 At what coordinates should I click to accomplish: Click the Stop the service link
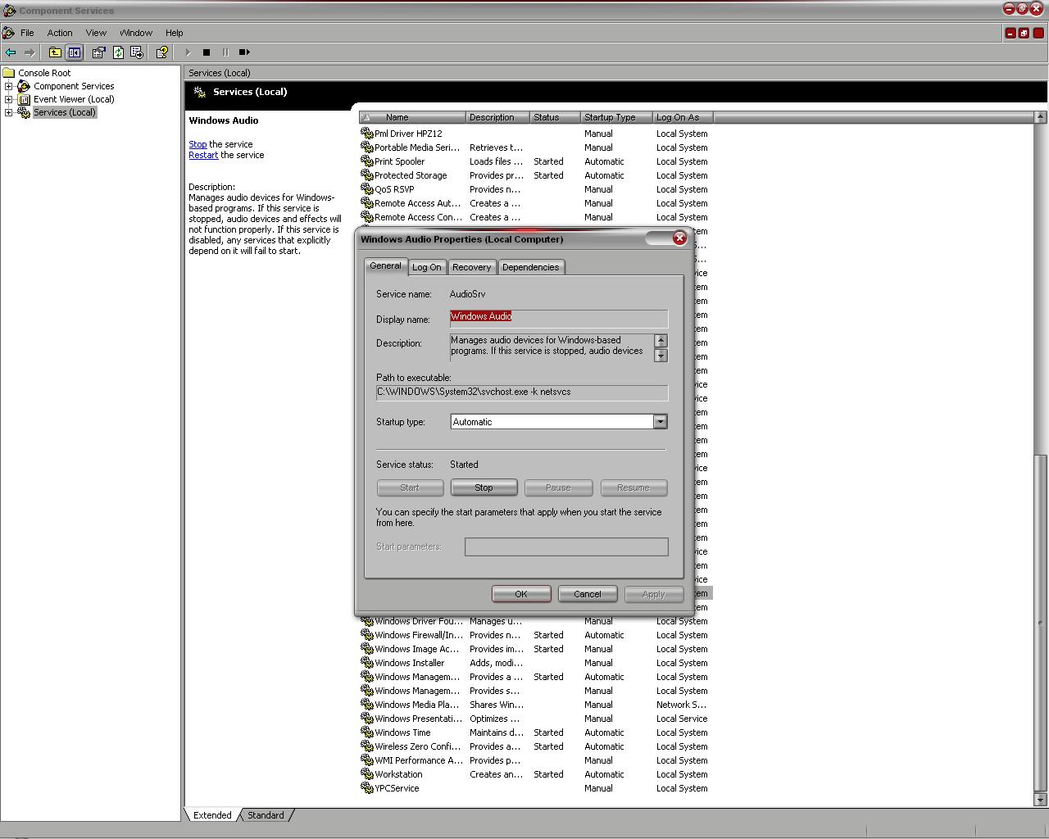click(198, 144)
